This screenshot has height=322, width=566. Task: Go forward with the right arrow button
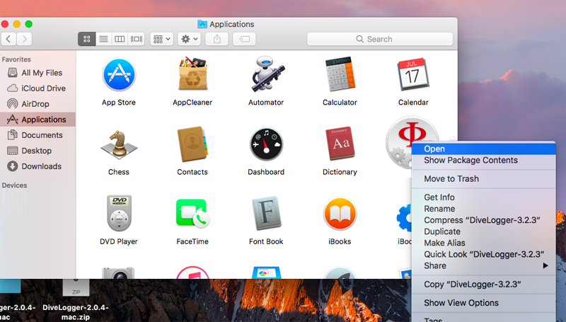(x=24, y=39)
